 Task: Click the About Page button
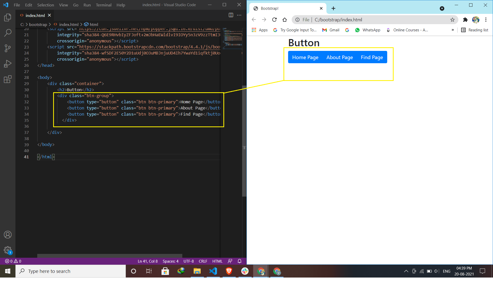[339, 57]
